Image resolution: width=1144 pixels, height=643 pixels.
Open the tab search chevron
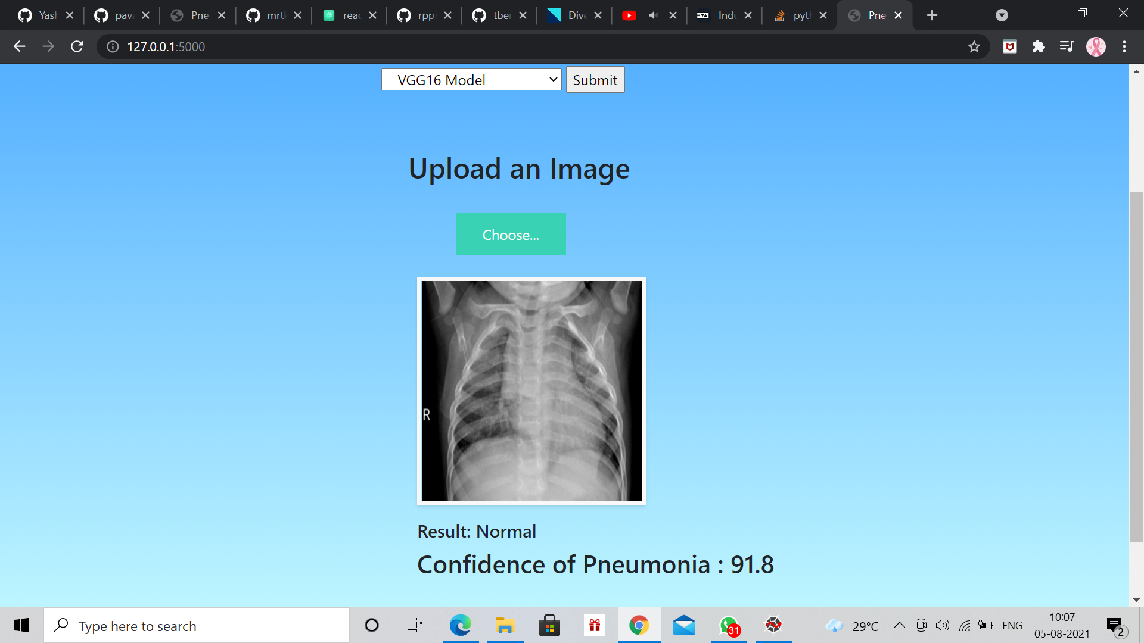pyautogui.click(x=1002, y=15)
